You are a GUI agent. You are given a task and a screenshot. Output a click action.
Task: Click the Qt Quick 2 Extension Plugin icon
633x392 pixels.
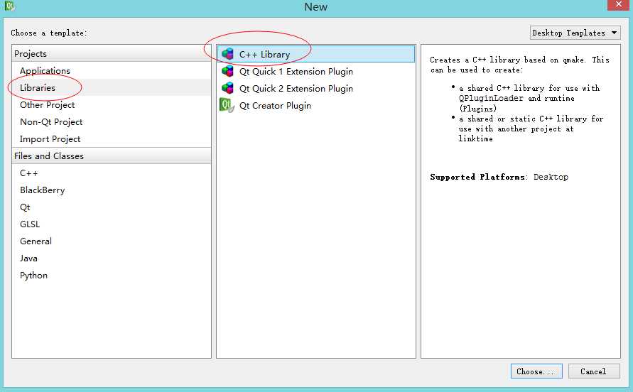(x=227, y=88)
